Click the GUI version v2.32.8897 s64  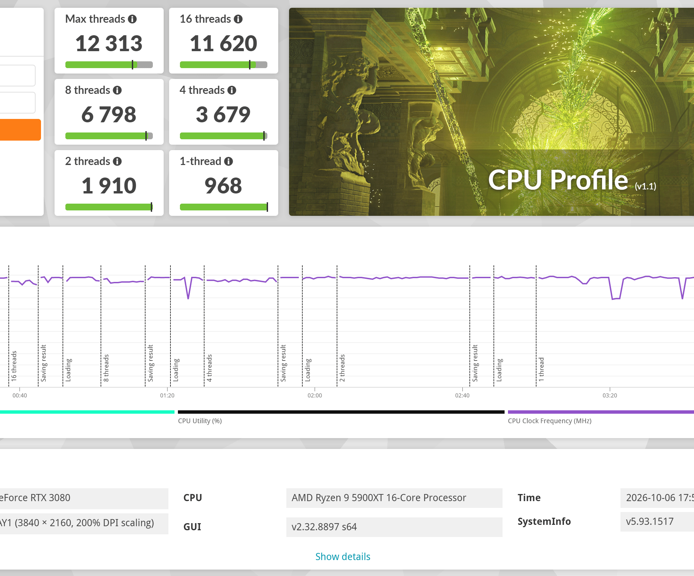[394, 527]
